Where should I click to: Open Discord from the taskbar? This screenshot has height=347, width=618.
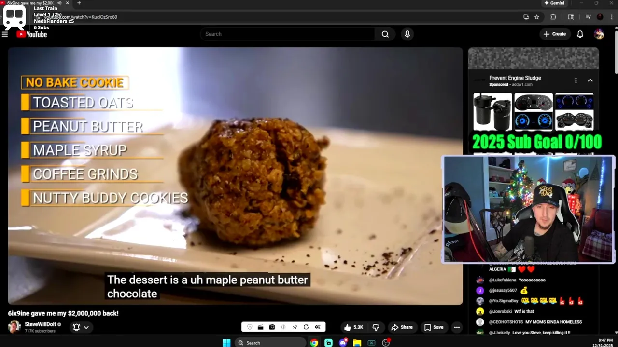pyautogui.click(x=343, y=343)
